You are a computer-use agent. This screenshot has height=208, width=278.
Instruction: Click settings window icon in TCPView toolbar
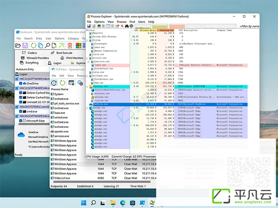[71, 83]
